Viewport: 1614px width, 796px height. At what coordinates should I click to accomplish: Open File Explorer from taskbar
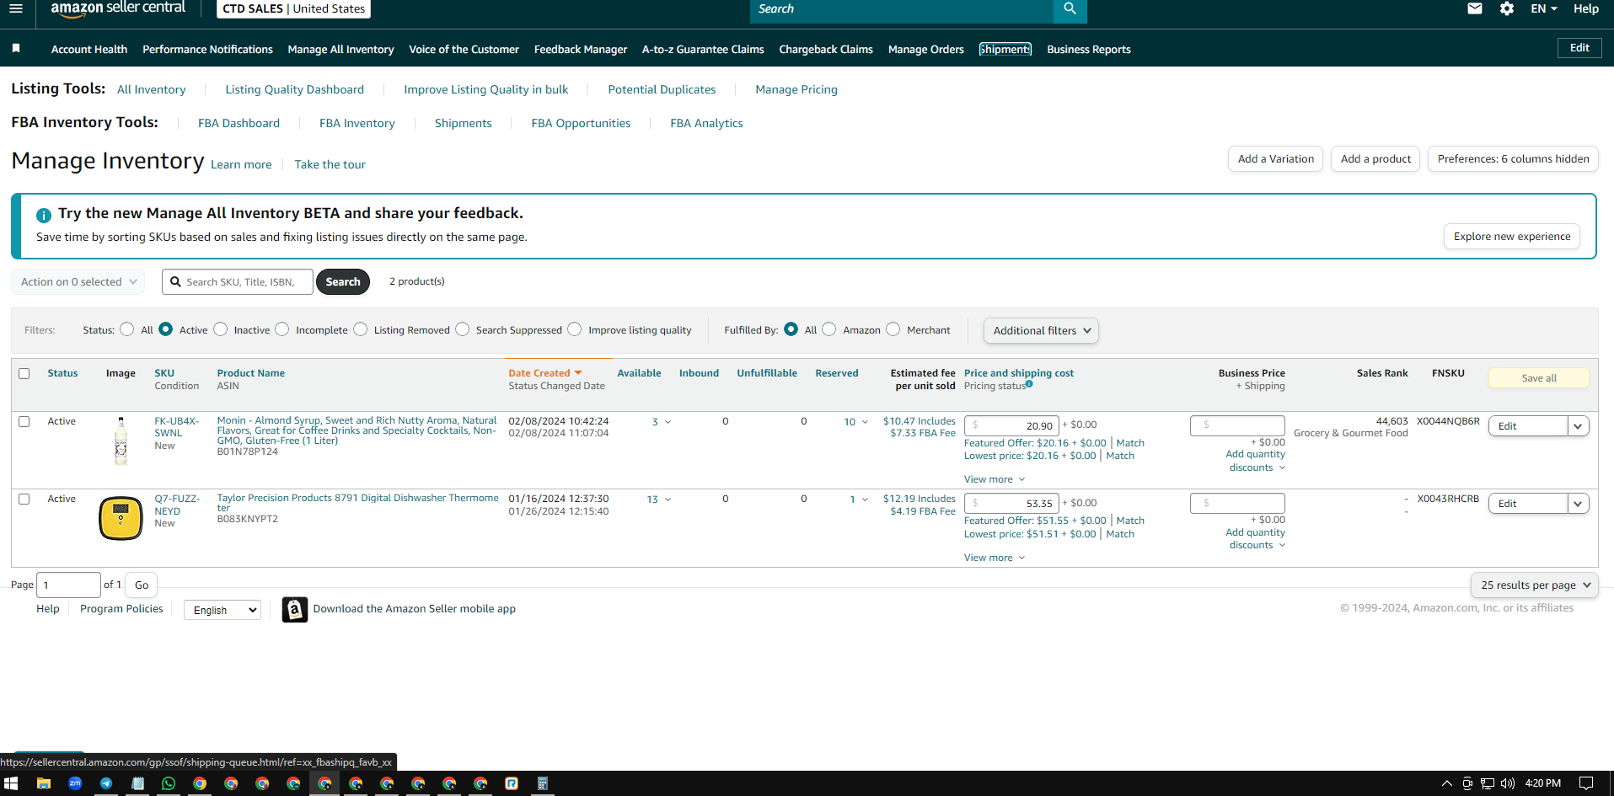pyautogui.click(x=44, y=783)
